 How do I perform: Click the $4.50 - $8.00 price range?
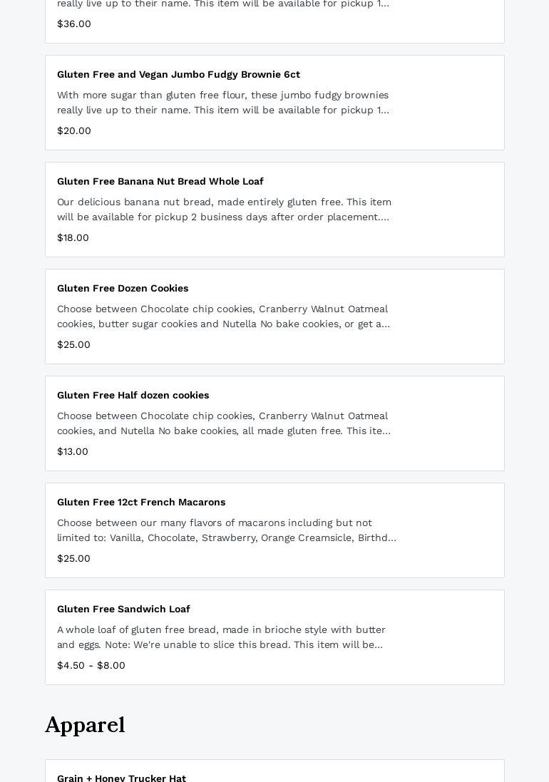(91, 665)
